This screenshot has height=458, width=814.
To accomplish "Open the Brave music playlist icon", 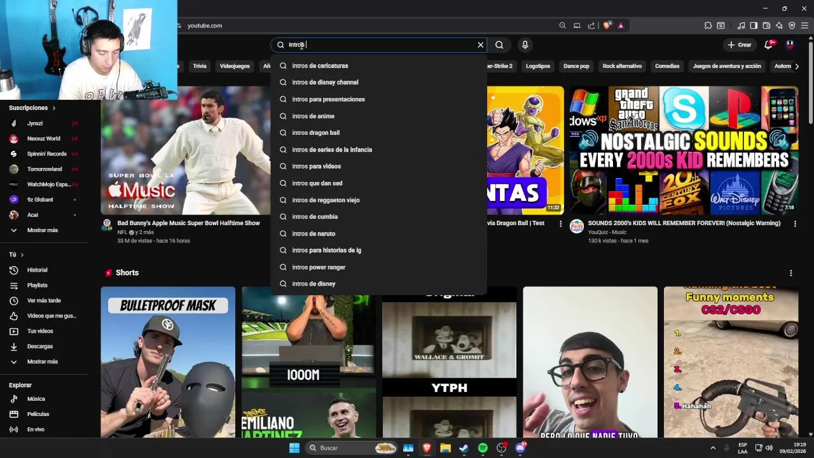I will point(741,25).
